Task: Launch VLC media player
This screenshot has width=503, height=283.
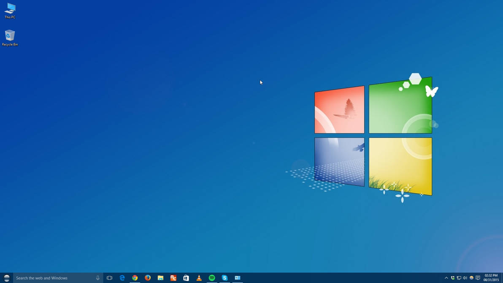Action: 199,278
